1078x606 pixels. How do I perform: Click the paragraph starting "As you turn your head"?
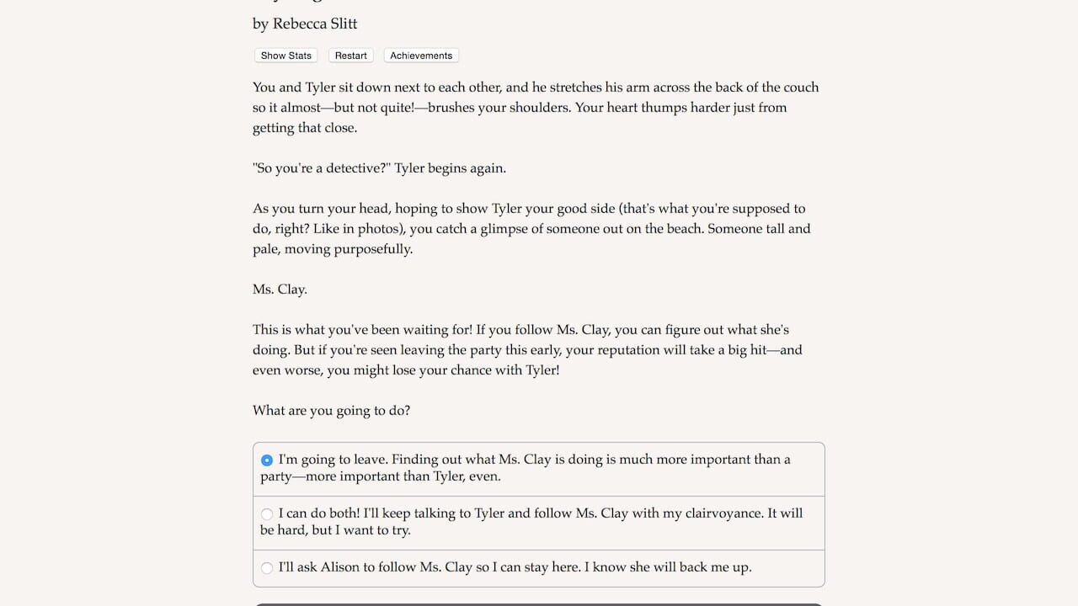[x=531, y=229]
